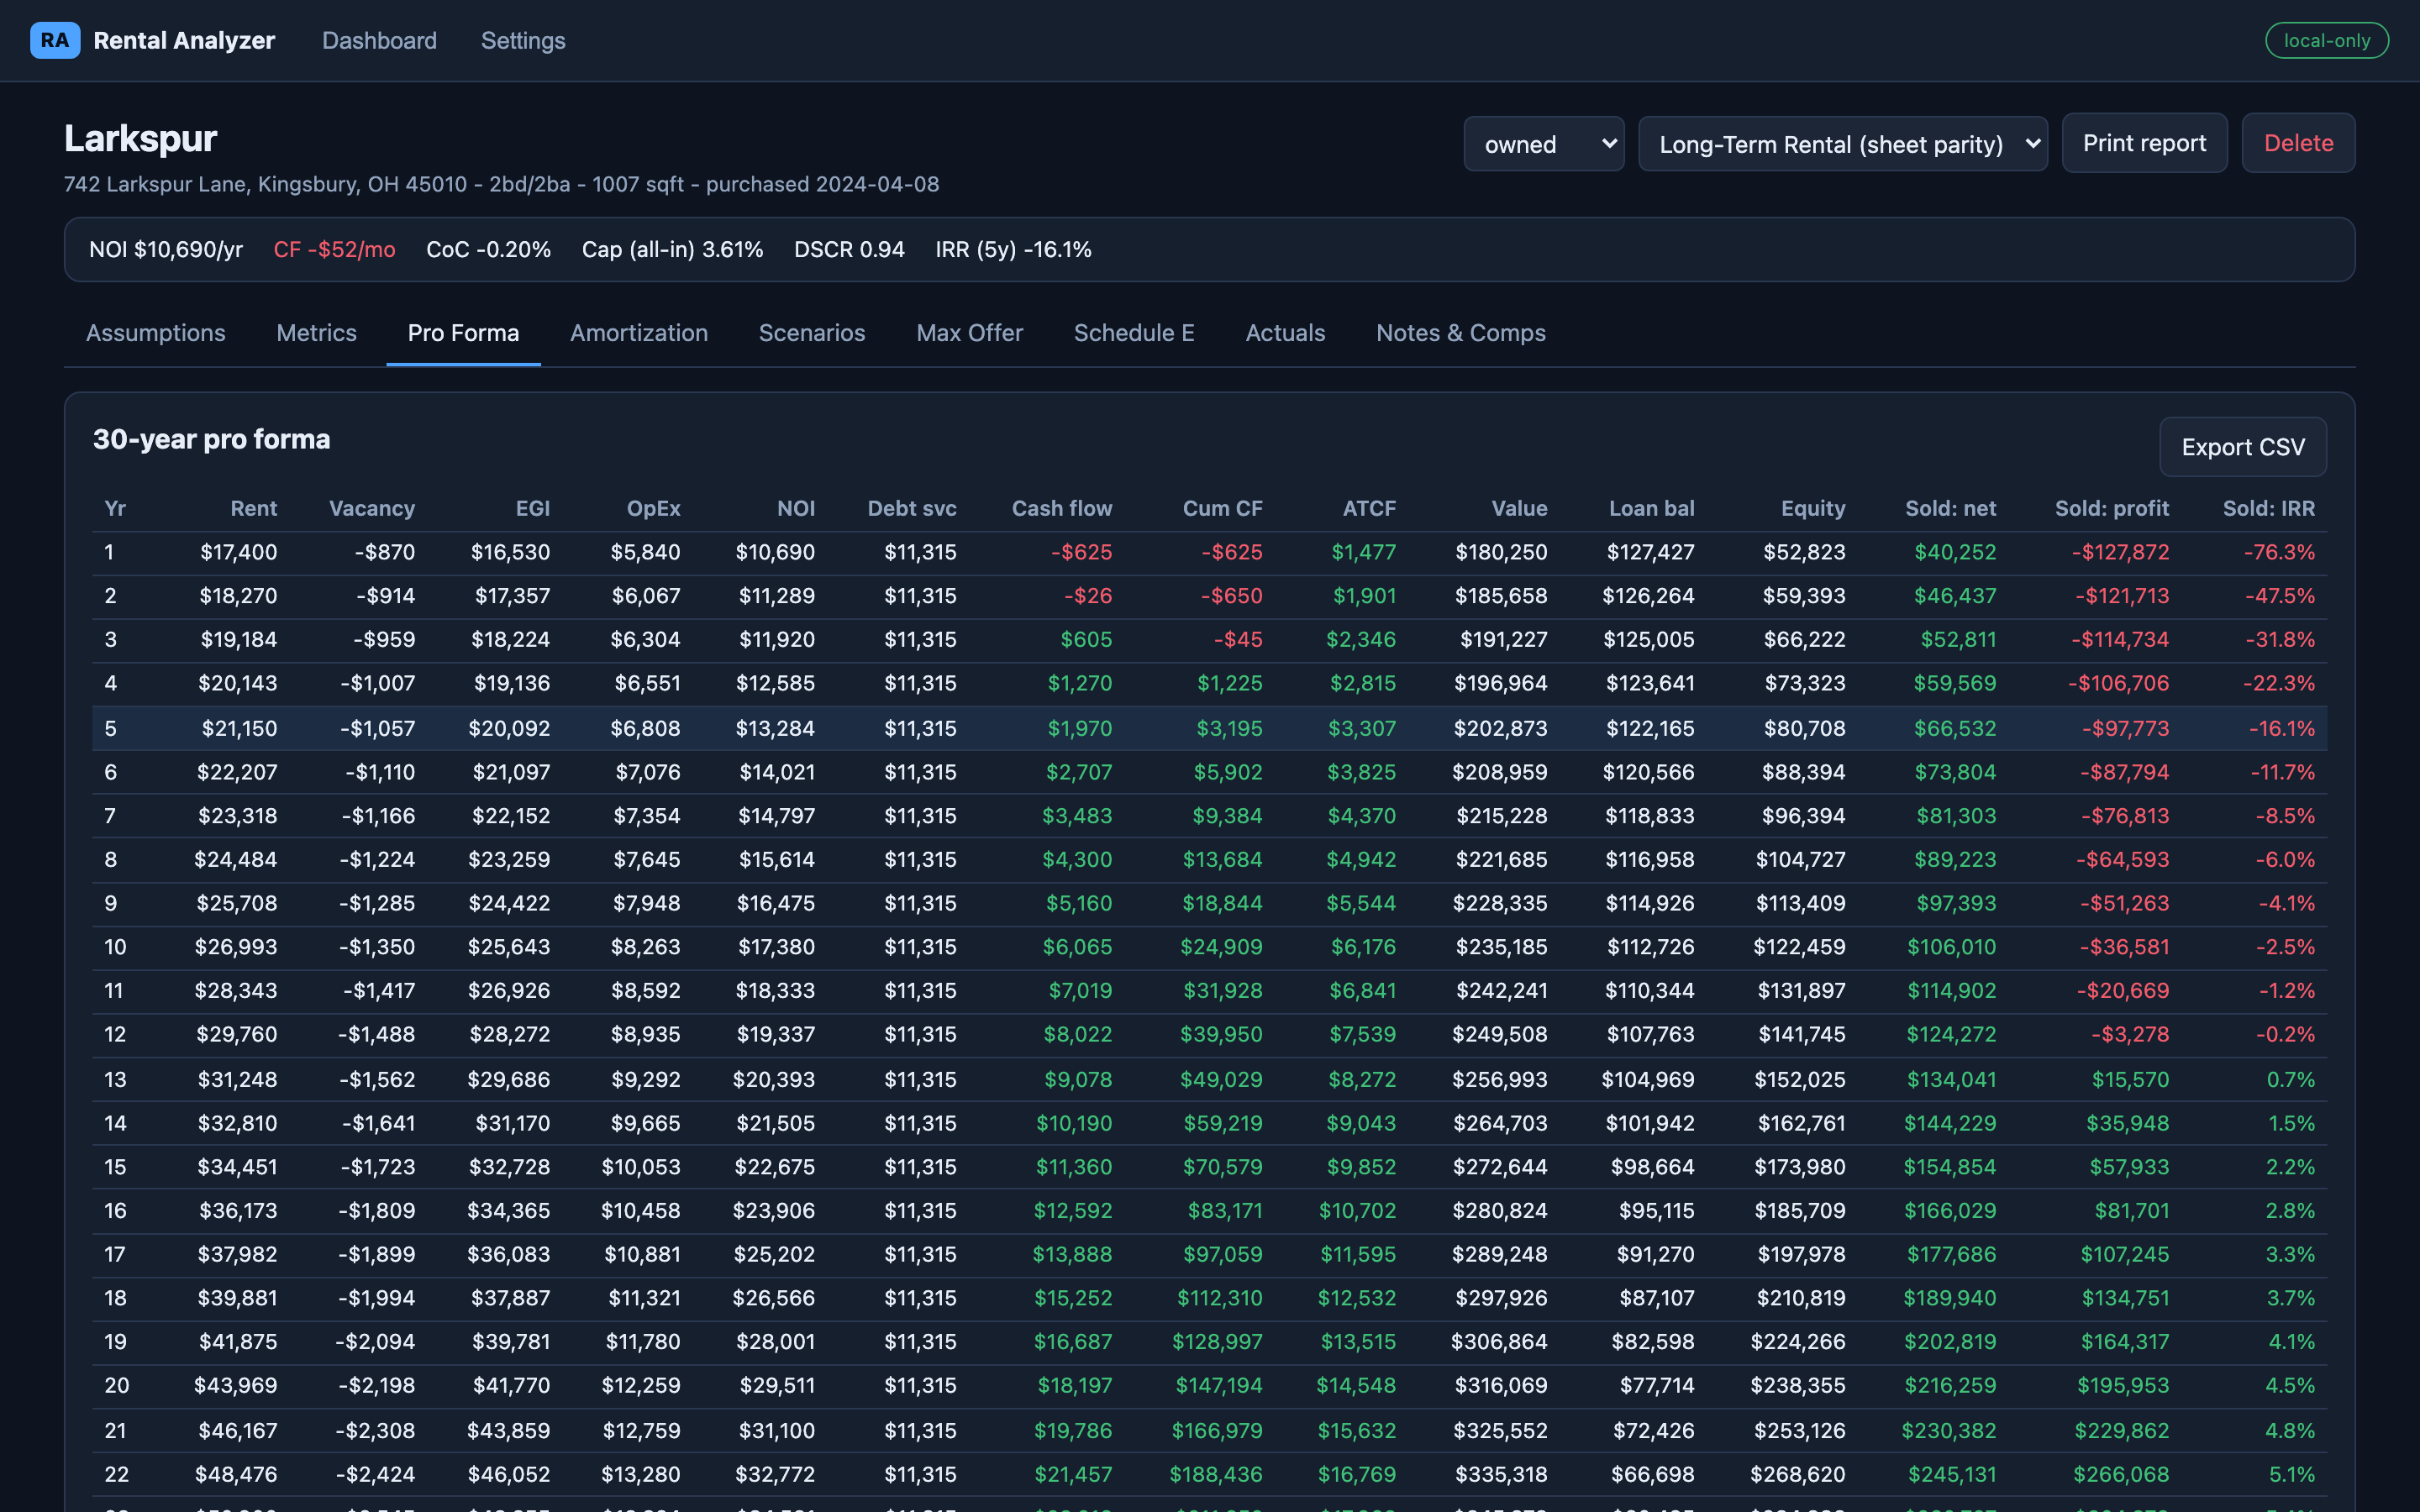Image resolution: width=2420 pixels, height=1512 pixels.
Task: Click year 5 equity value $80,708
Action: [1805, 728]
